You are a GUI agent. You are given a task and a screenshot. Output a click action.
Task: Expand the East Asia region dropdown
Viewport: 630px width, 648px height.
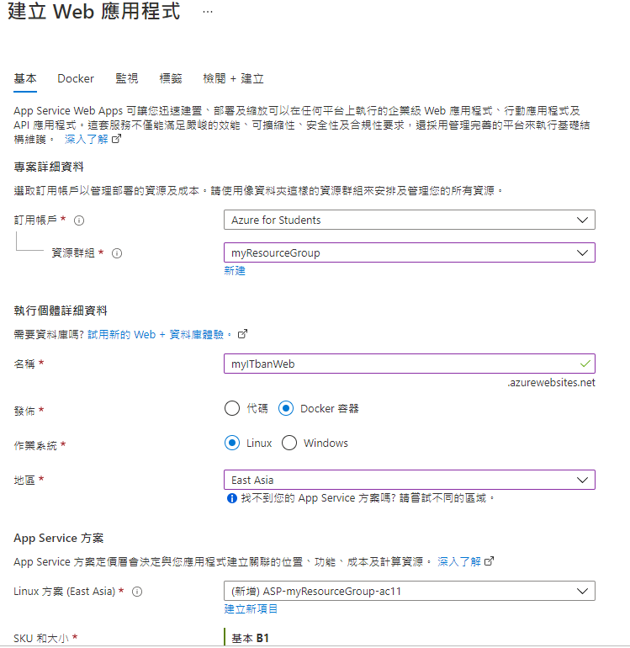pos(410,480)
